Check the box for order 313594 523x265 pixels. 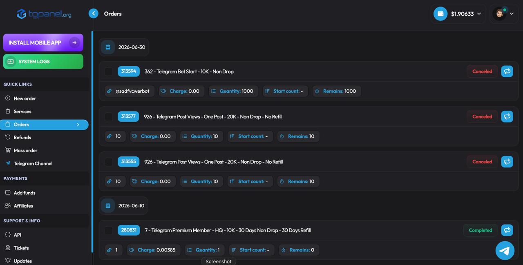click(109, 71)
